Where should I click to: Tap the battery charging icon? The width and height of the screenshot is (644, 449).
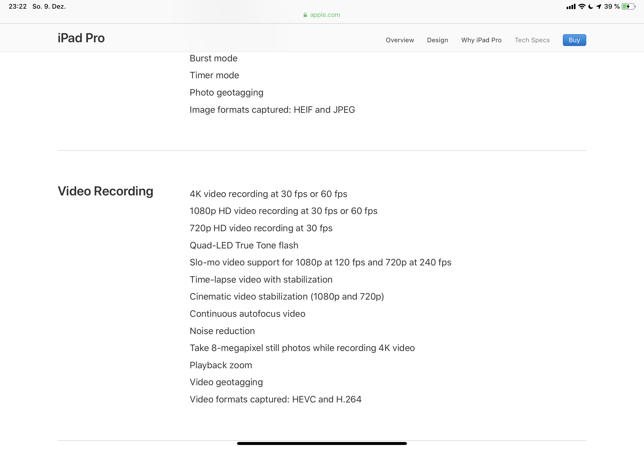coord(629,6)
